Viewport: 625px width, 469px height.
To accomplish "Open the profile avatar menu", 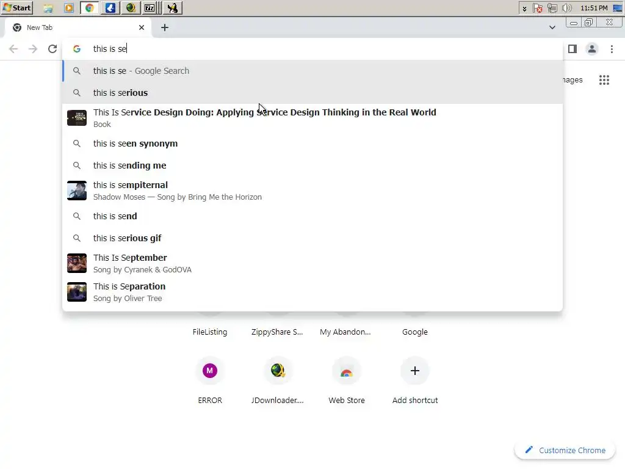I will pyautogui.click(x=592, y=49).
